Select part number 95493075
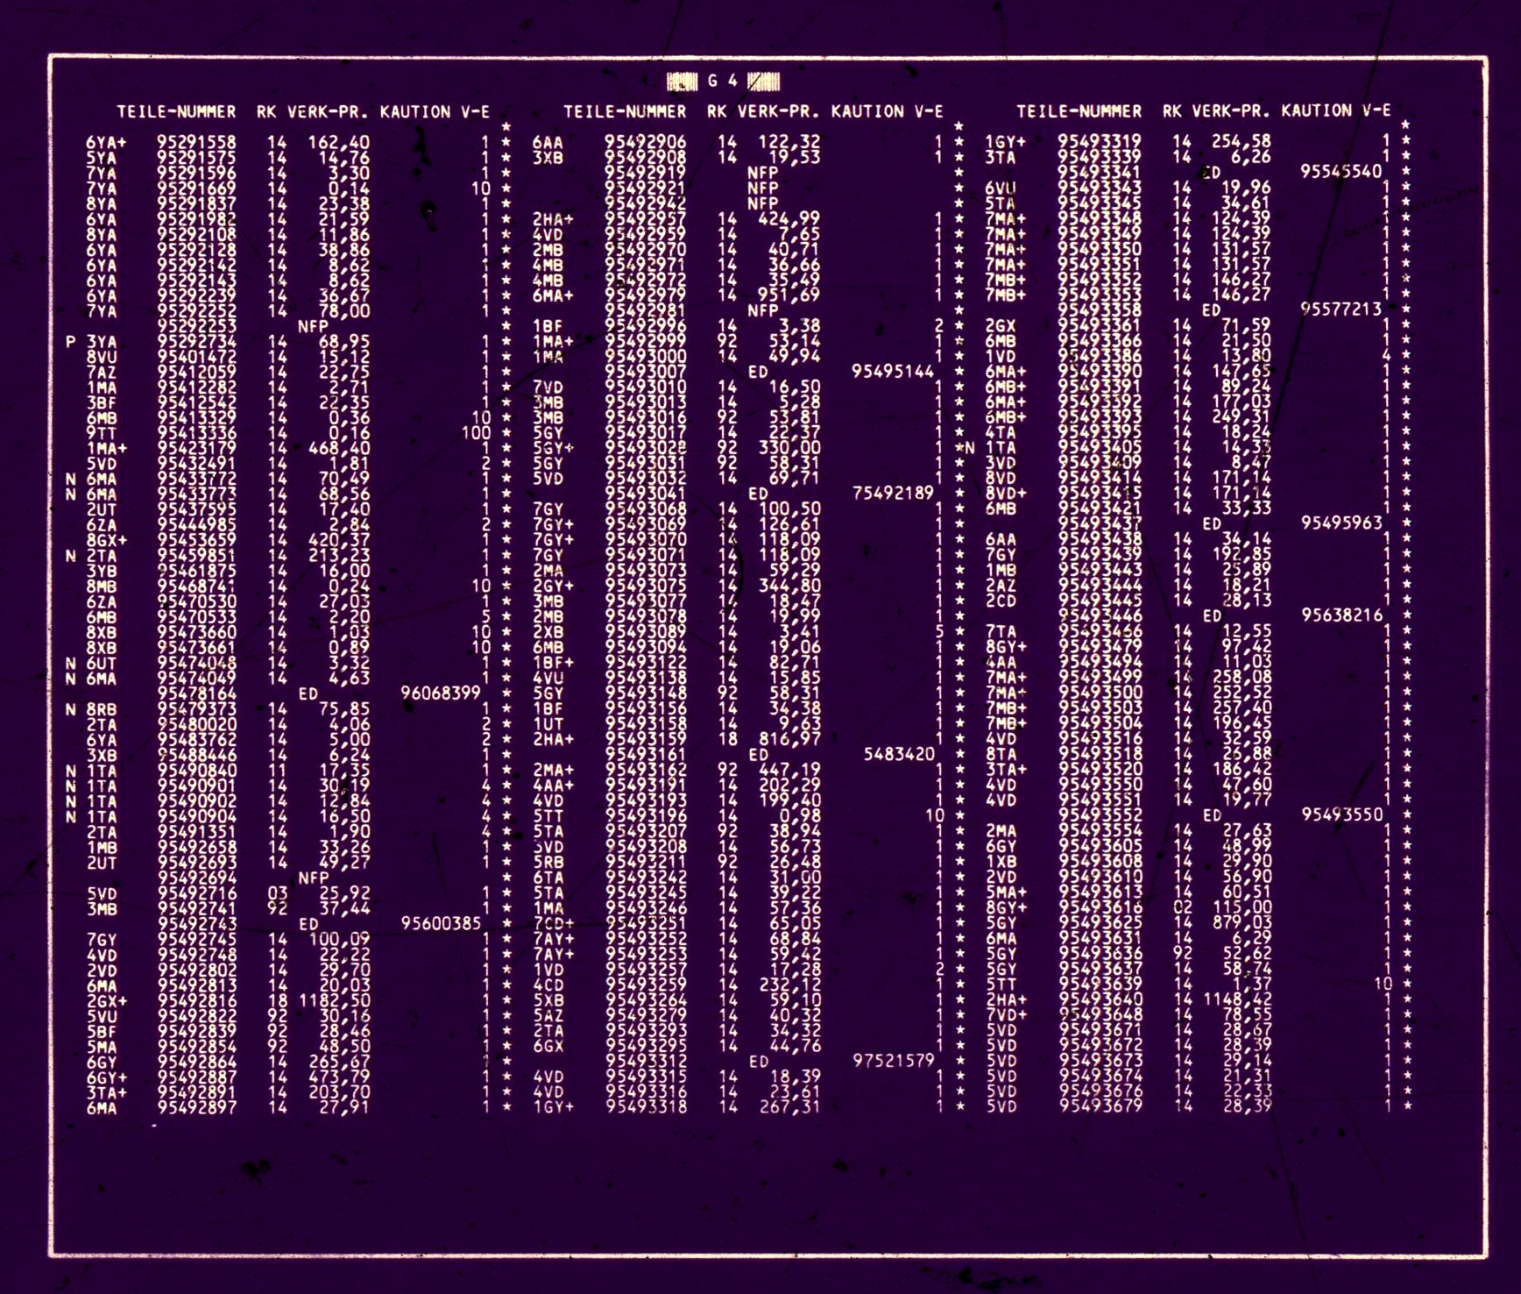This screenshot has width=1521, height=1294. [x=645, y=586]
